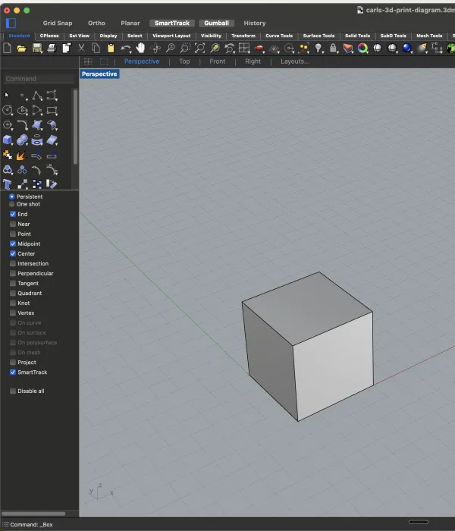Click the Cut scissors icon
Viewport: 455px width, 531px height.
(81, 48)
